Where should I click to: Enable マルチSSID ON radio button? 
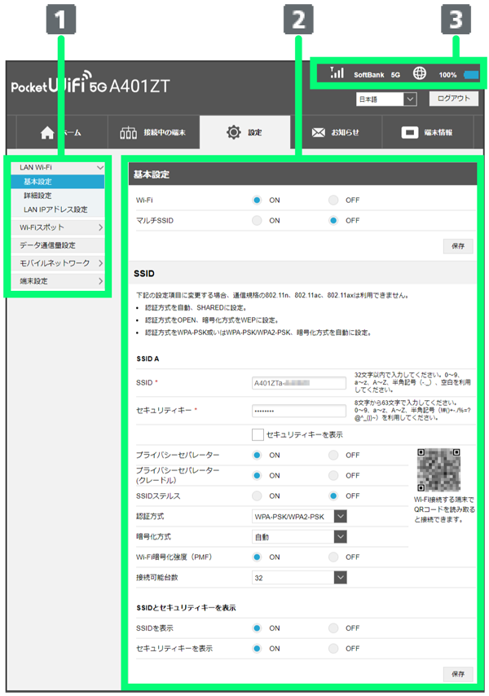[258, 220]
